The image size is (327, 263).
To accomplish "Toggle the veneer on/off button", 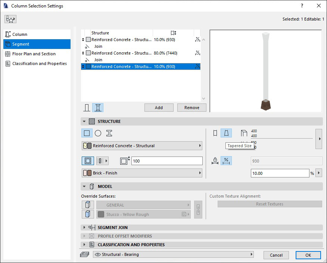I will tap(88, 161).
